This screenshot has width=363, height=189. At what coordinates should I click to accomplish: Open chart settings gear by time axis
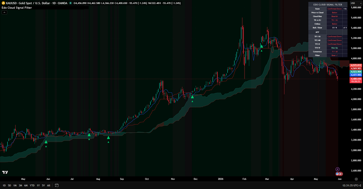[x=356, y=179]
